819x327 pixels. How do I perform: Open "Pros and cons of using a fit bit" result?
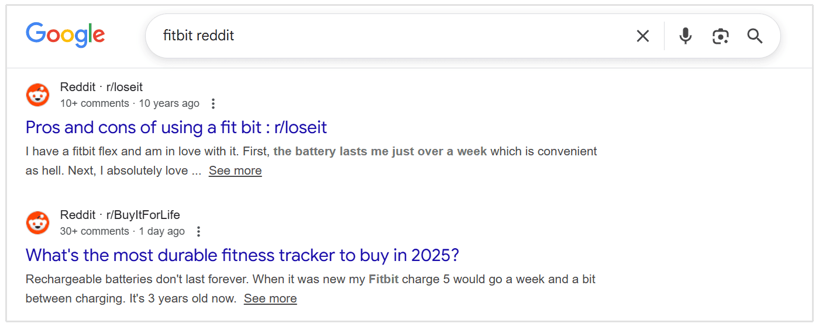pos(176,127)
